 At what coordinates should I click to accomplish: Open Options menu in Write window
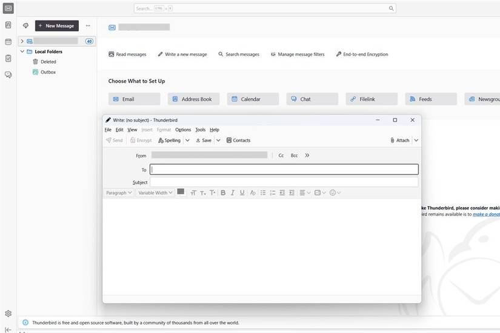pos(183,130)
